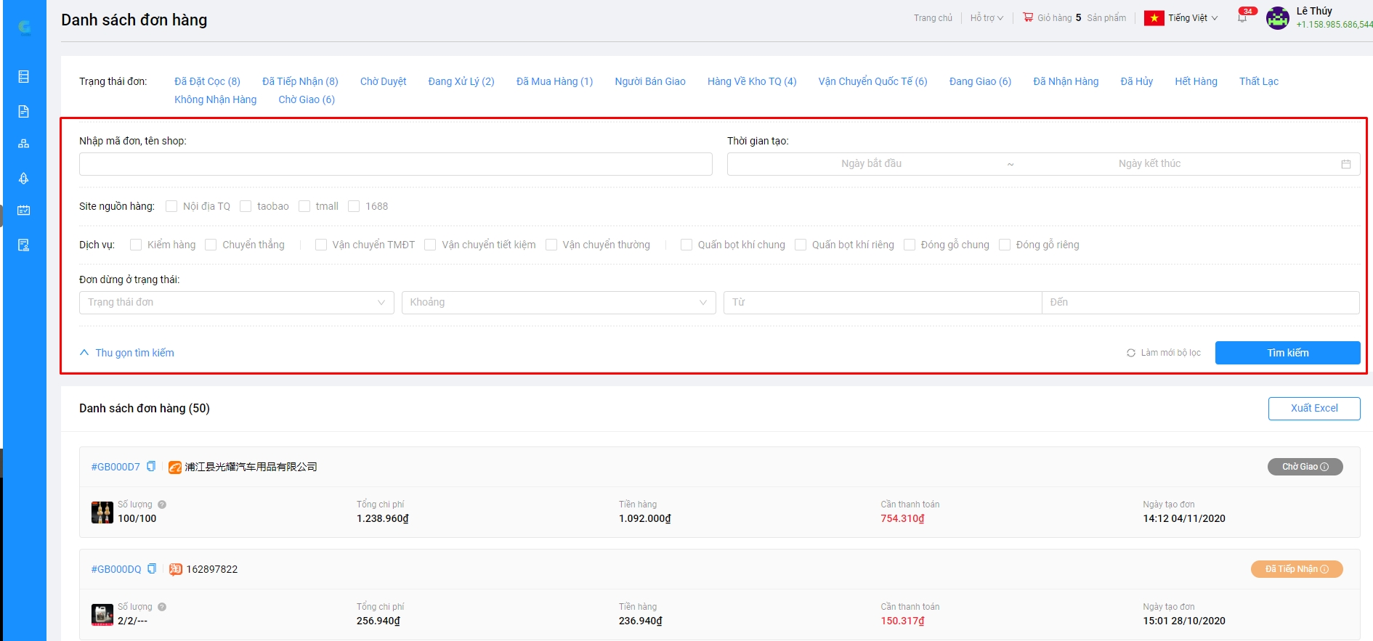Select the Vận Chuyển Quốc Tế (6) status tab
Viewport: 1373px width, 641px height.
872,81
